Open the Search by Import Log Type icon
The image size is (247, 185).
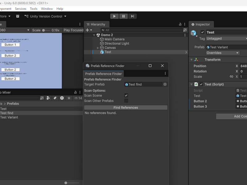click(x=62, y=98)
